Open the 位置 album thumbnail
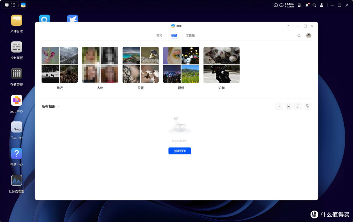This screenshot has height=222, width=353. 141,65
